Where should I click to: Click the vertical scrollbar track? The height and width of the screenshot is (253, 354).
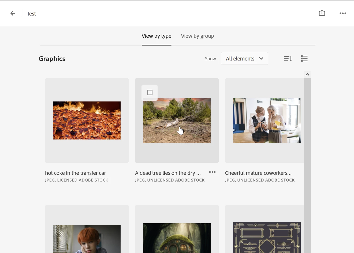[x=307, y=165]
